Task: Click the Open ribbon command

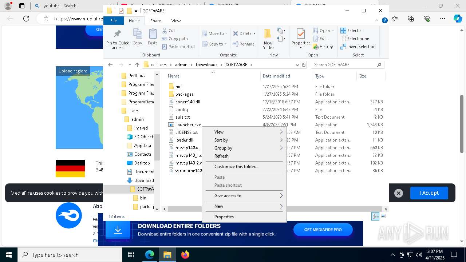Action: click(x=324, y=31)
